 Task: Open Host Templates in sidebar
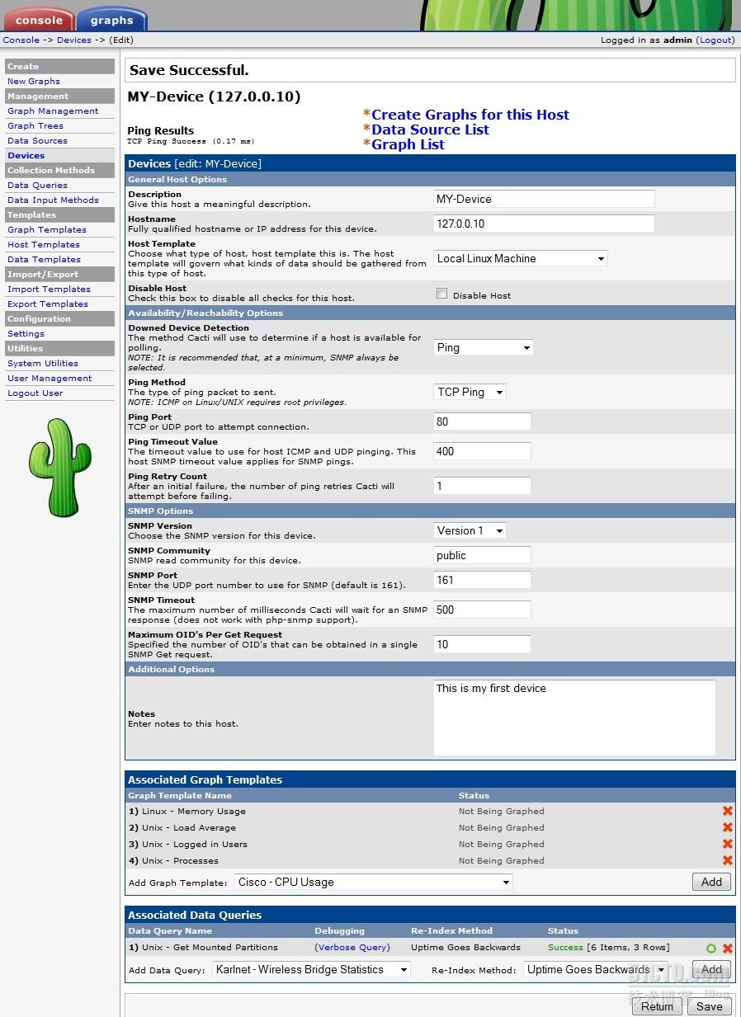click(44, 244)
